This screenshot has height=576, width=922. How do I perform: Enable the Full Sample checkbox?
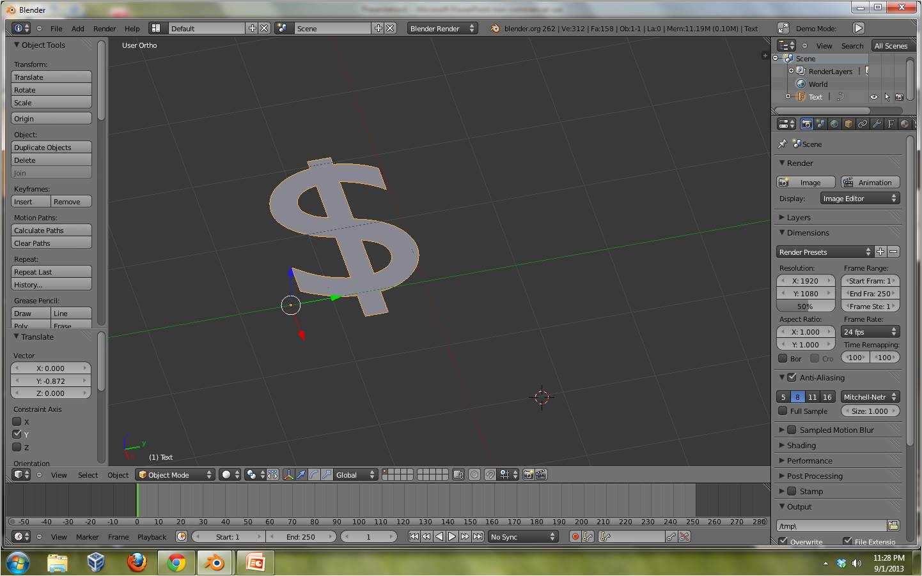(783, 411)
